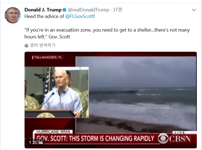This screenshot has width=202, height=150.
Task: Click the CBSN eye logo in video
Action: coord(163,139)
